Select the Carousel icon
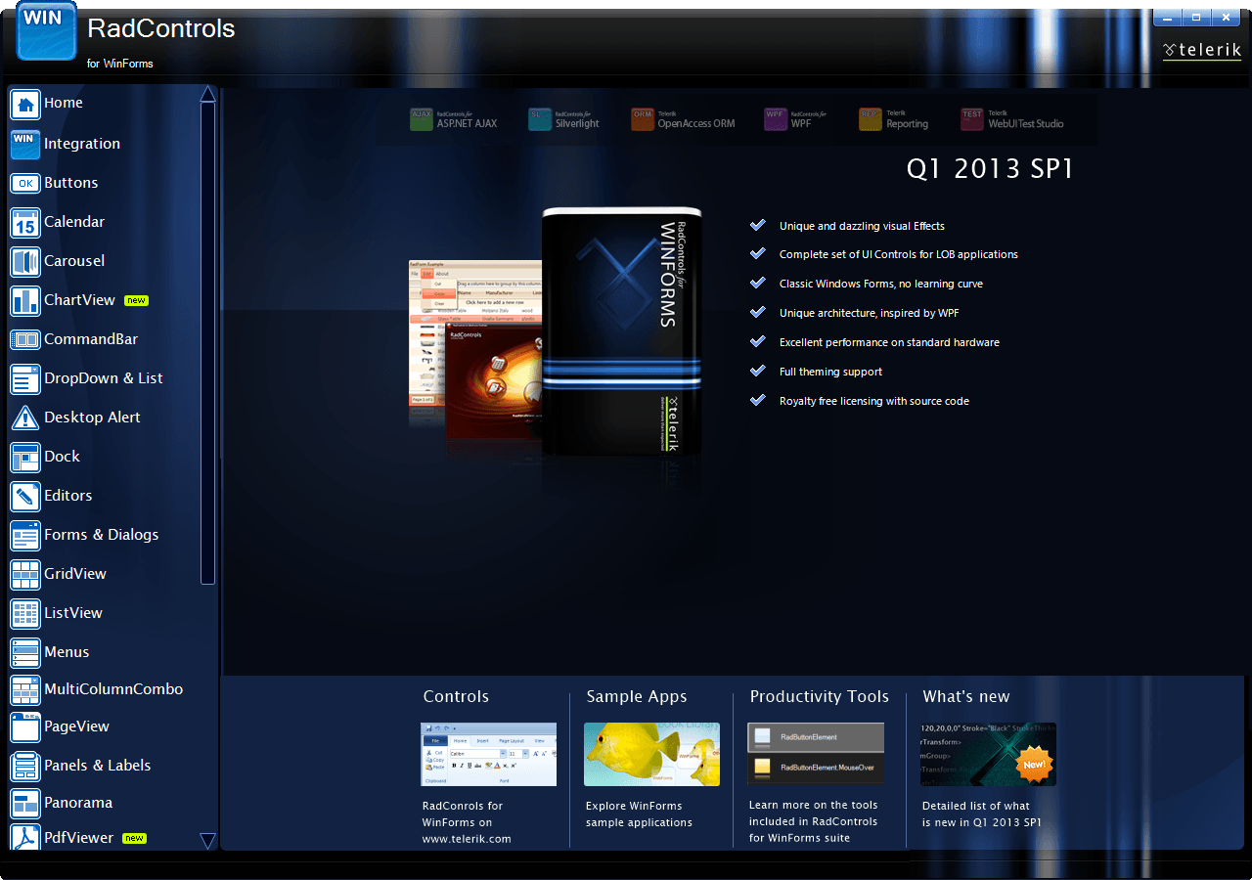 [x=25, y=261]
